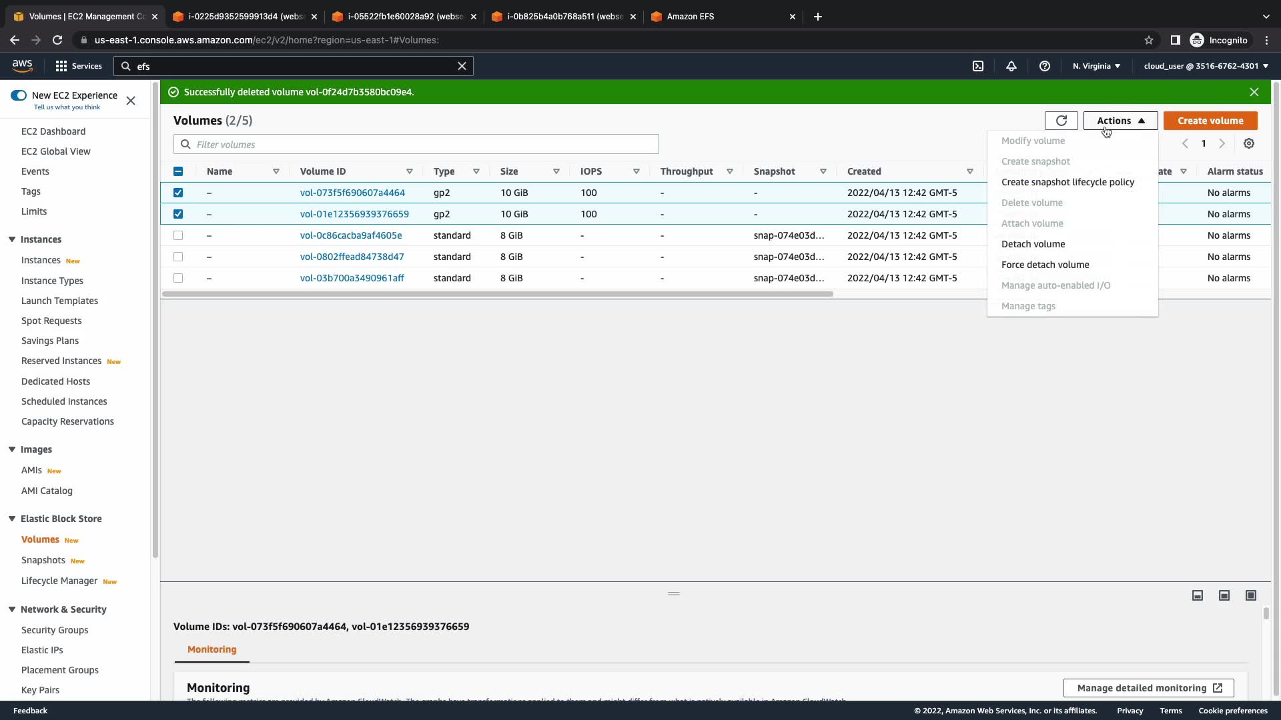Uncheck volume vol-073f5f690607a4464 checkbox
This screenshot has width=1281, height=720.
pos(178,193)
